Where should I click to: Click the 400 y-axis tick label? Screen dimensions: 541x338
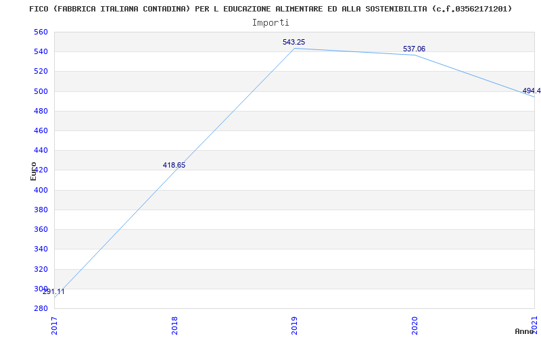tap(41, 190)
